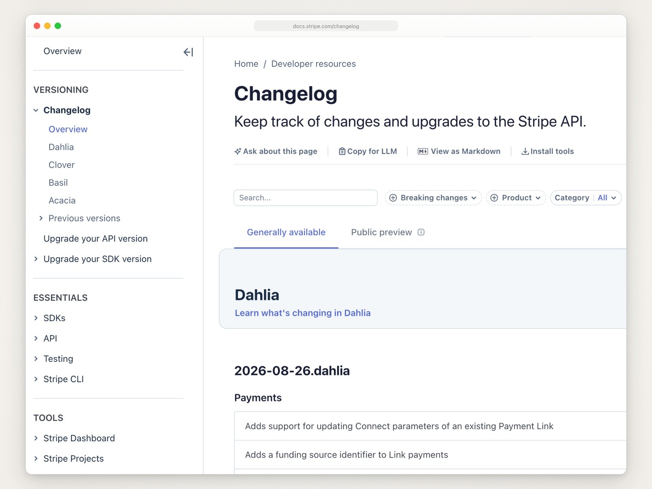Open the top Overview sidebar link
652x489 pixels.
[x=62, y=51]
